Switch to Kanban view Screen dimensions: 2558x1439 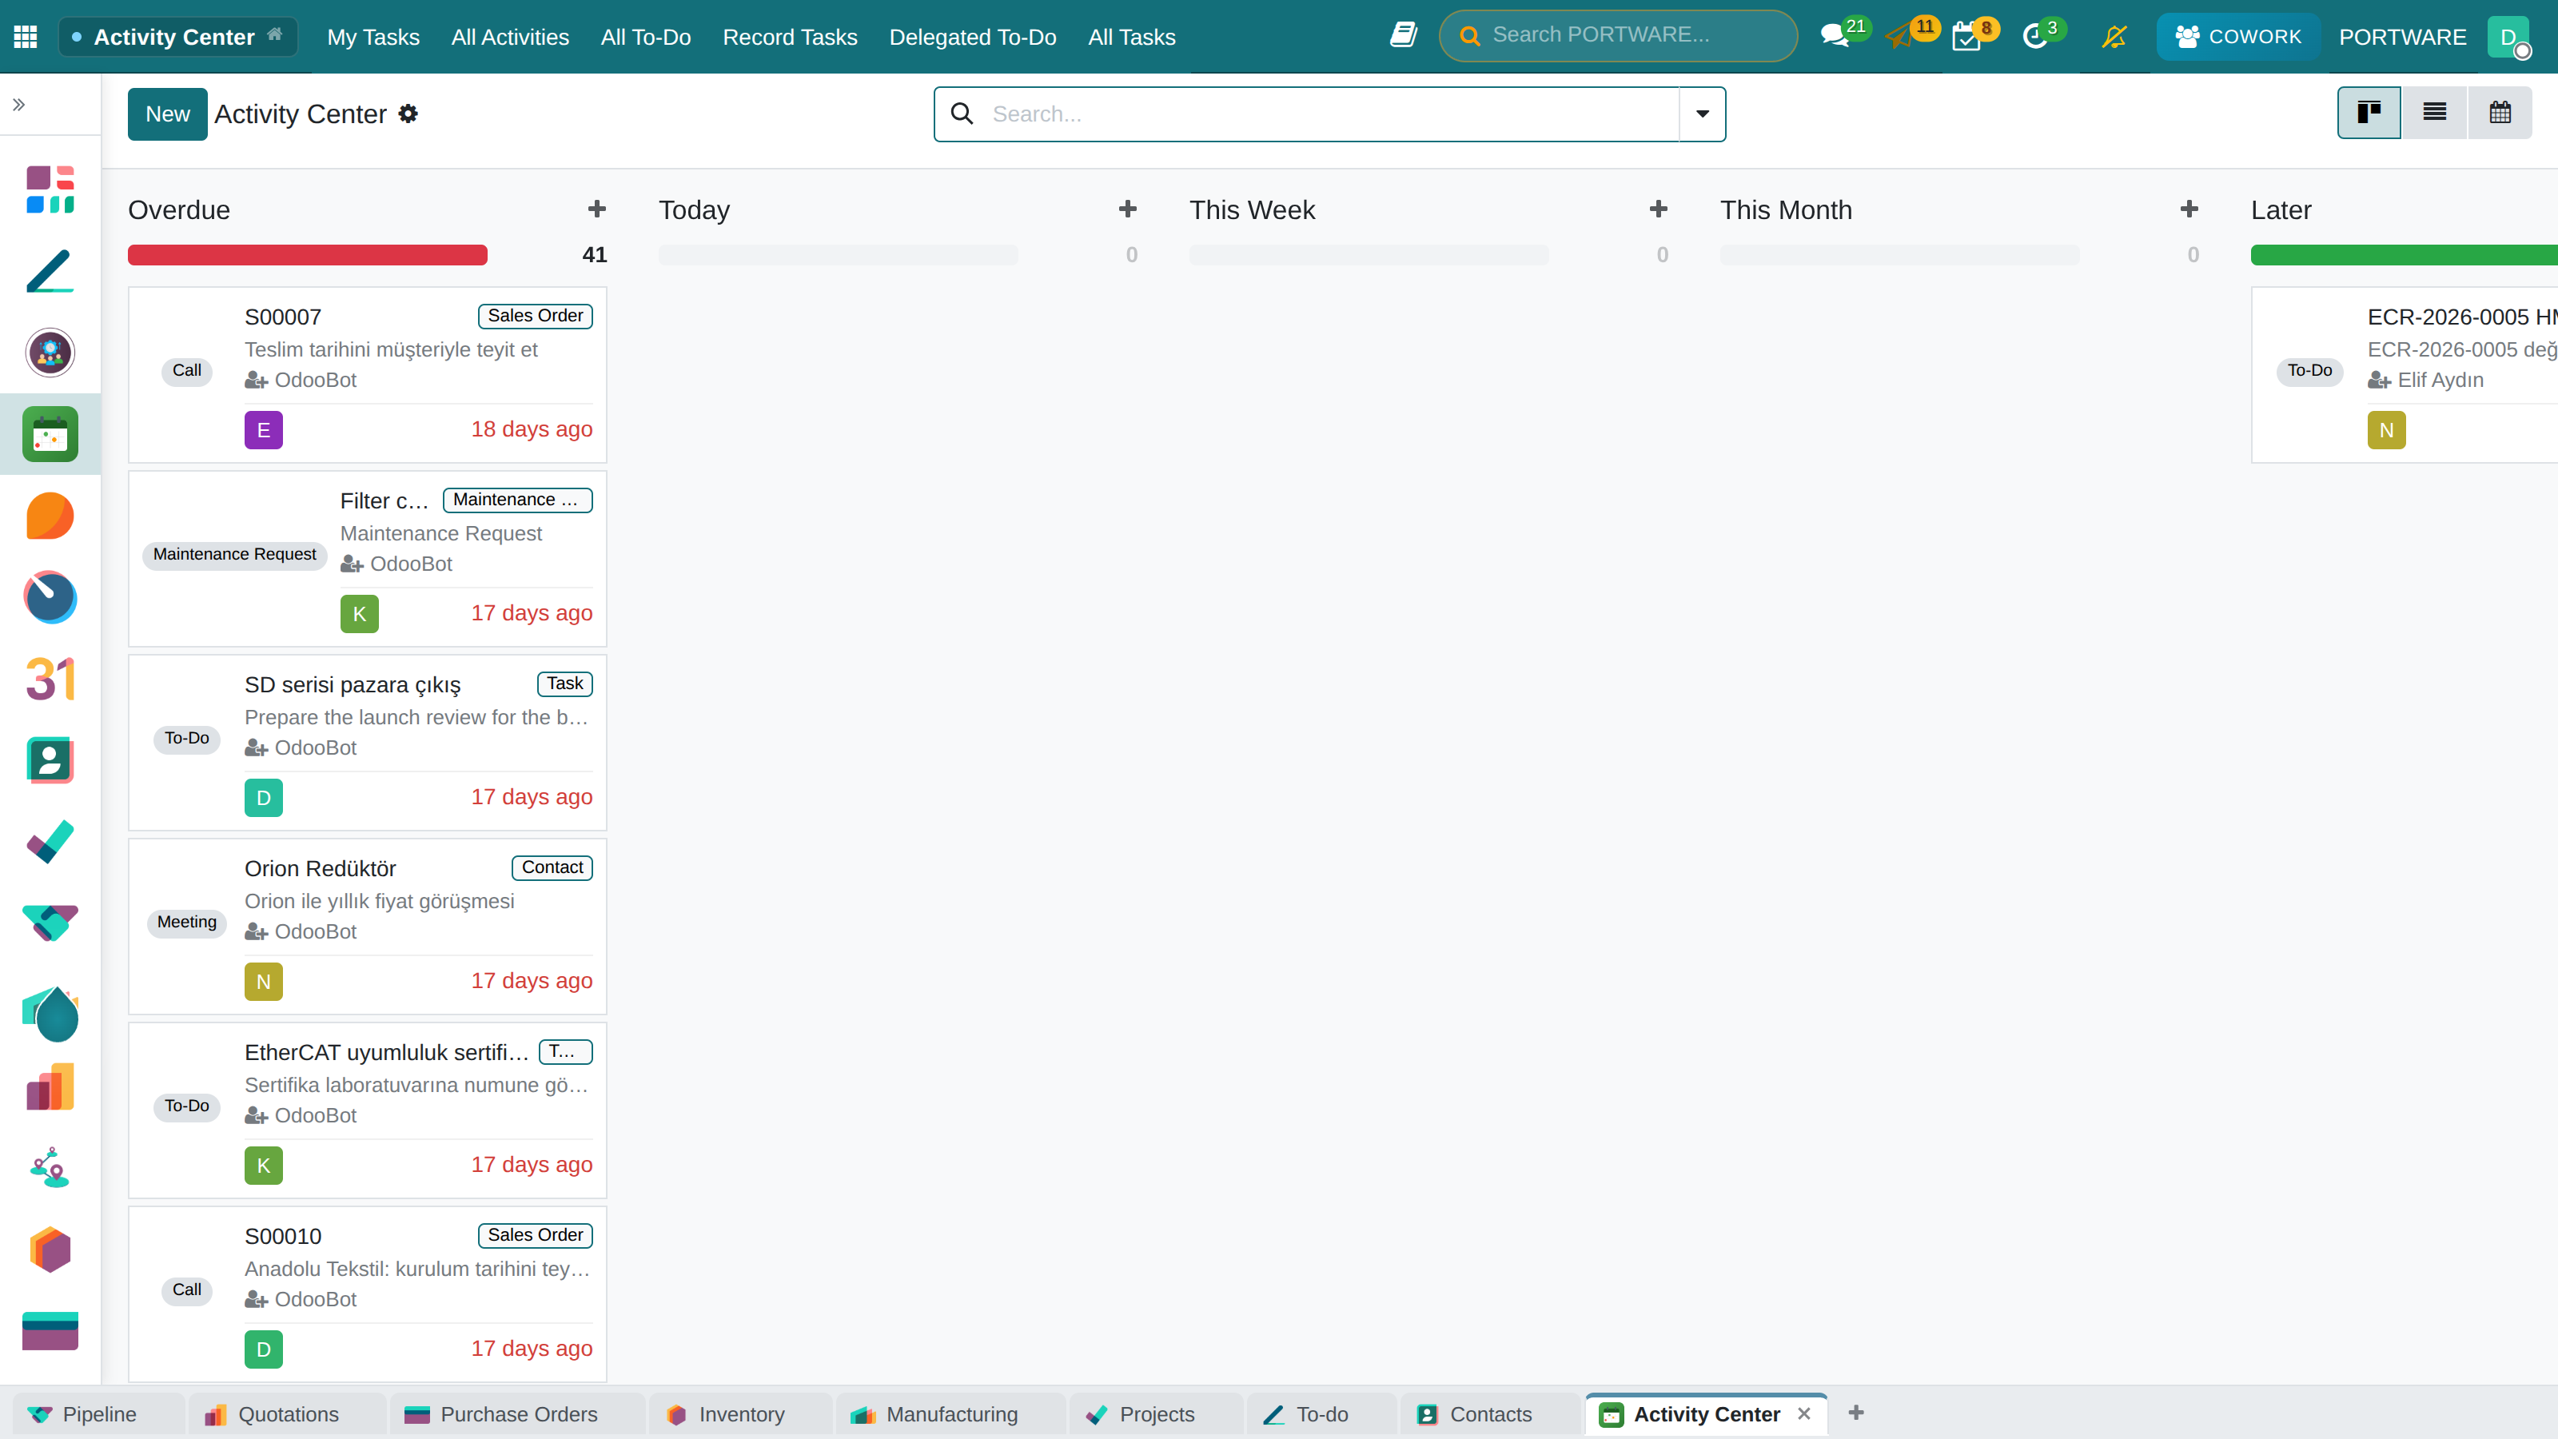point(2369,112)
